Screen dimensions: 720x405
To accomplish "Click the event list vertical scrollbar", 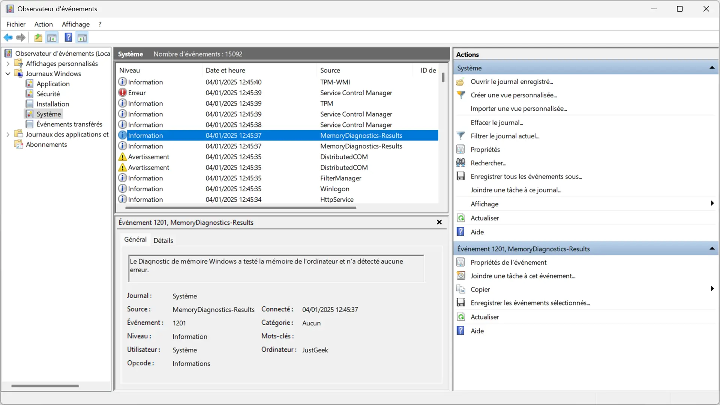I will point(443,77).
